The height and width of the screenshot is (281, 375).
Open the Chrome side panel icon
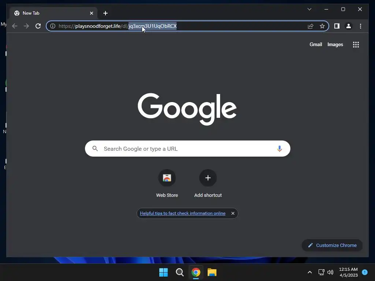pyautogui.click(x=337, y=26)
